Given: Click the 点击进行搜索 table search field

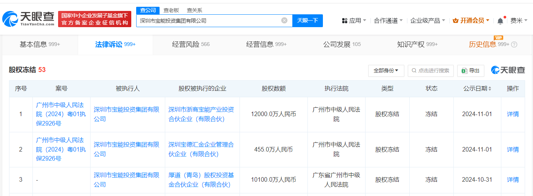Looking at the screenshot, I should pyautogui.click(x=431, y=70).
